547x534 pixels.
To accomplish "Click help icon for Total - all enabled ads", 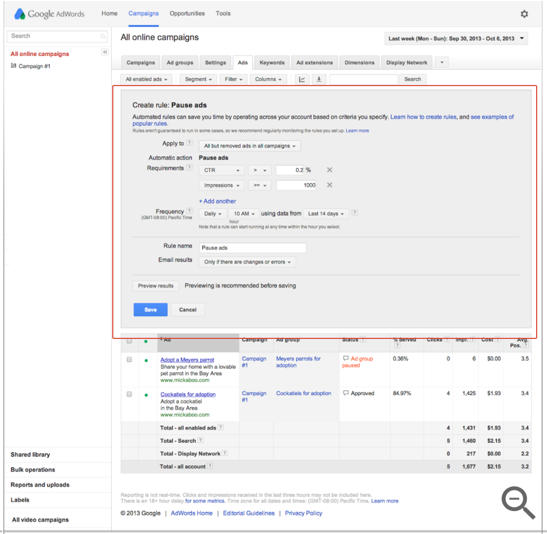I will (221, 427).
